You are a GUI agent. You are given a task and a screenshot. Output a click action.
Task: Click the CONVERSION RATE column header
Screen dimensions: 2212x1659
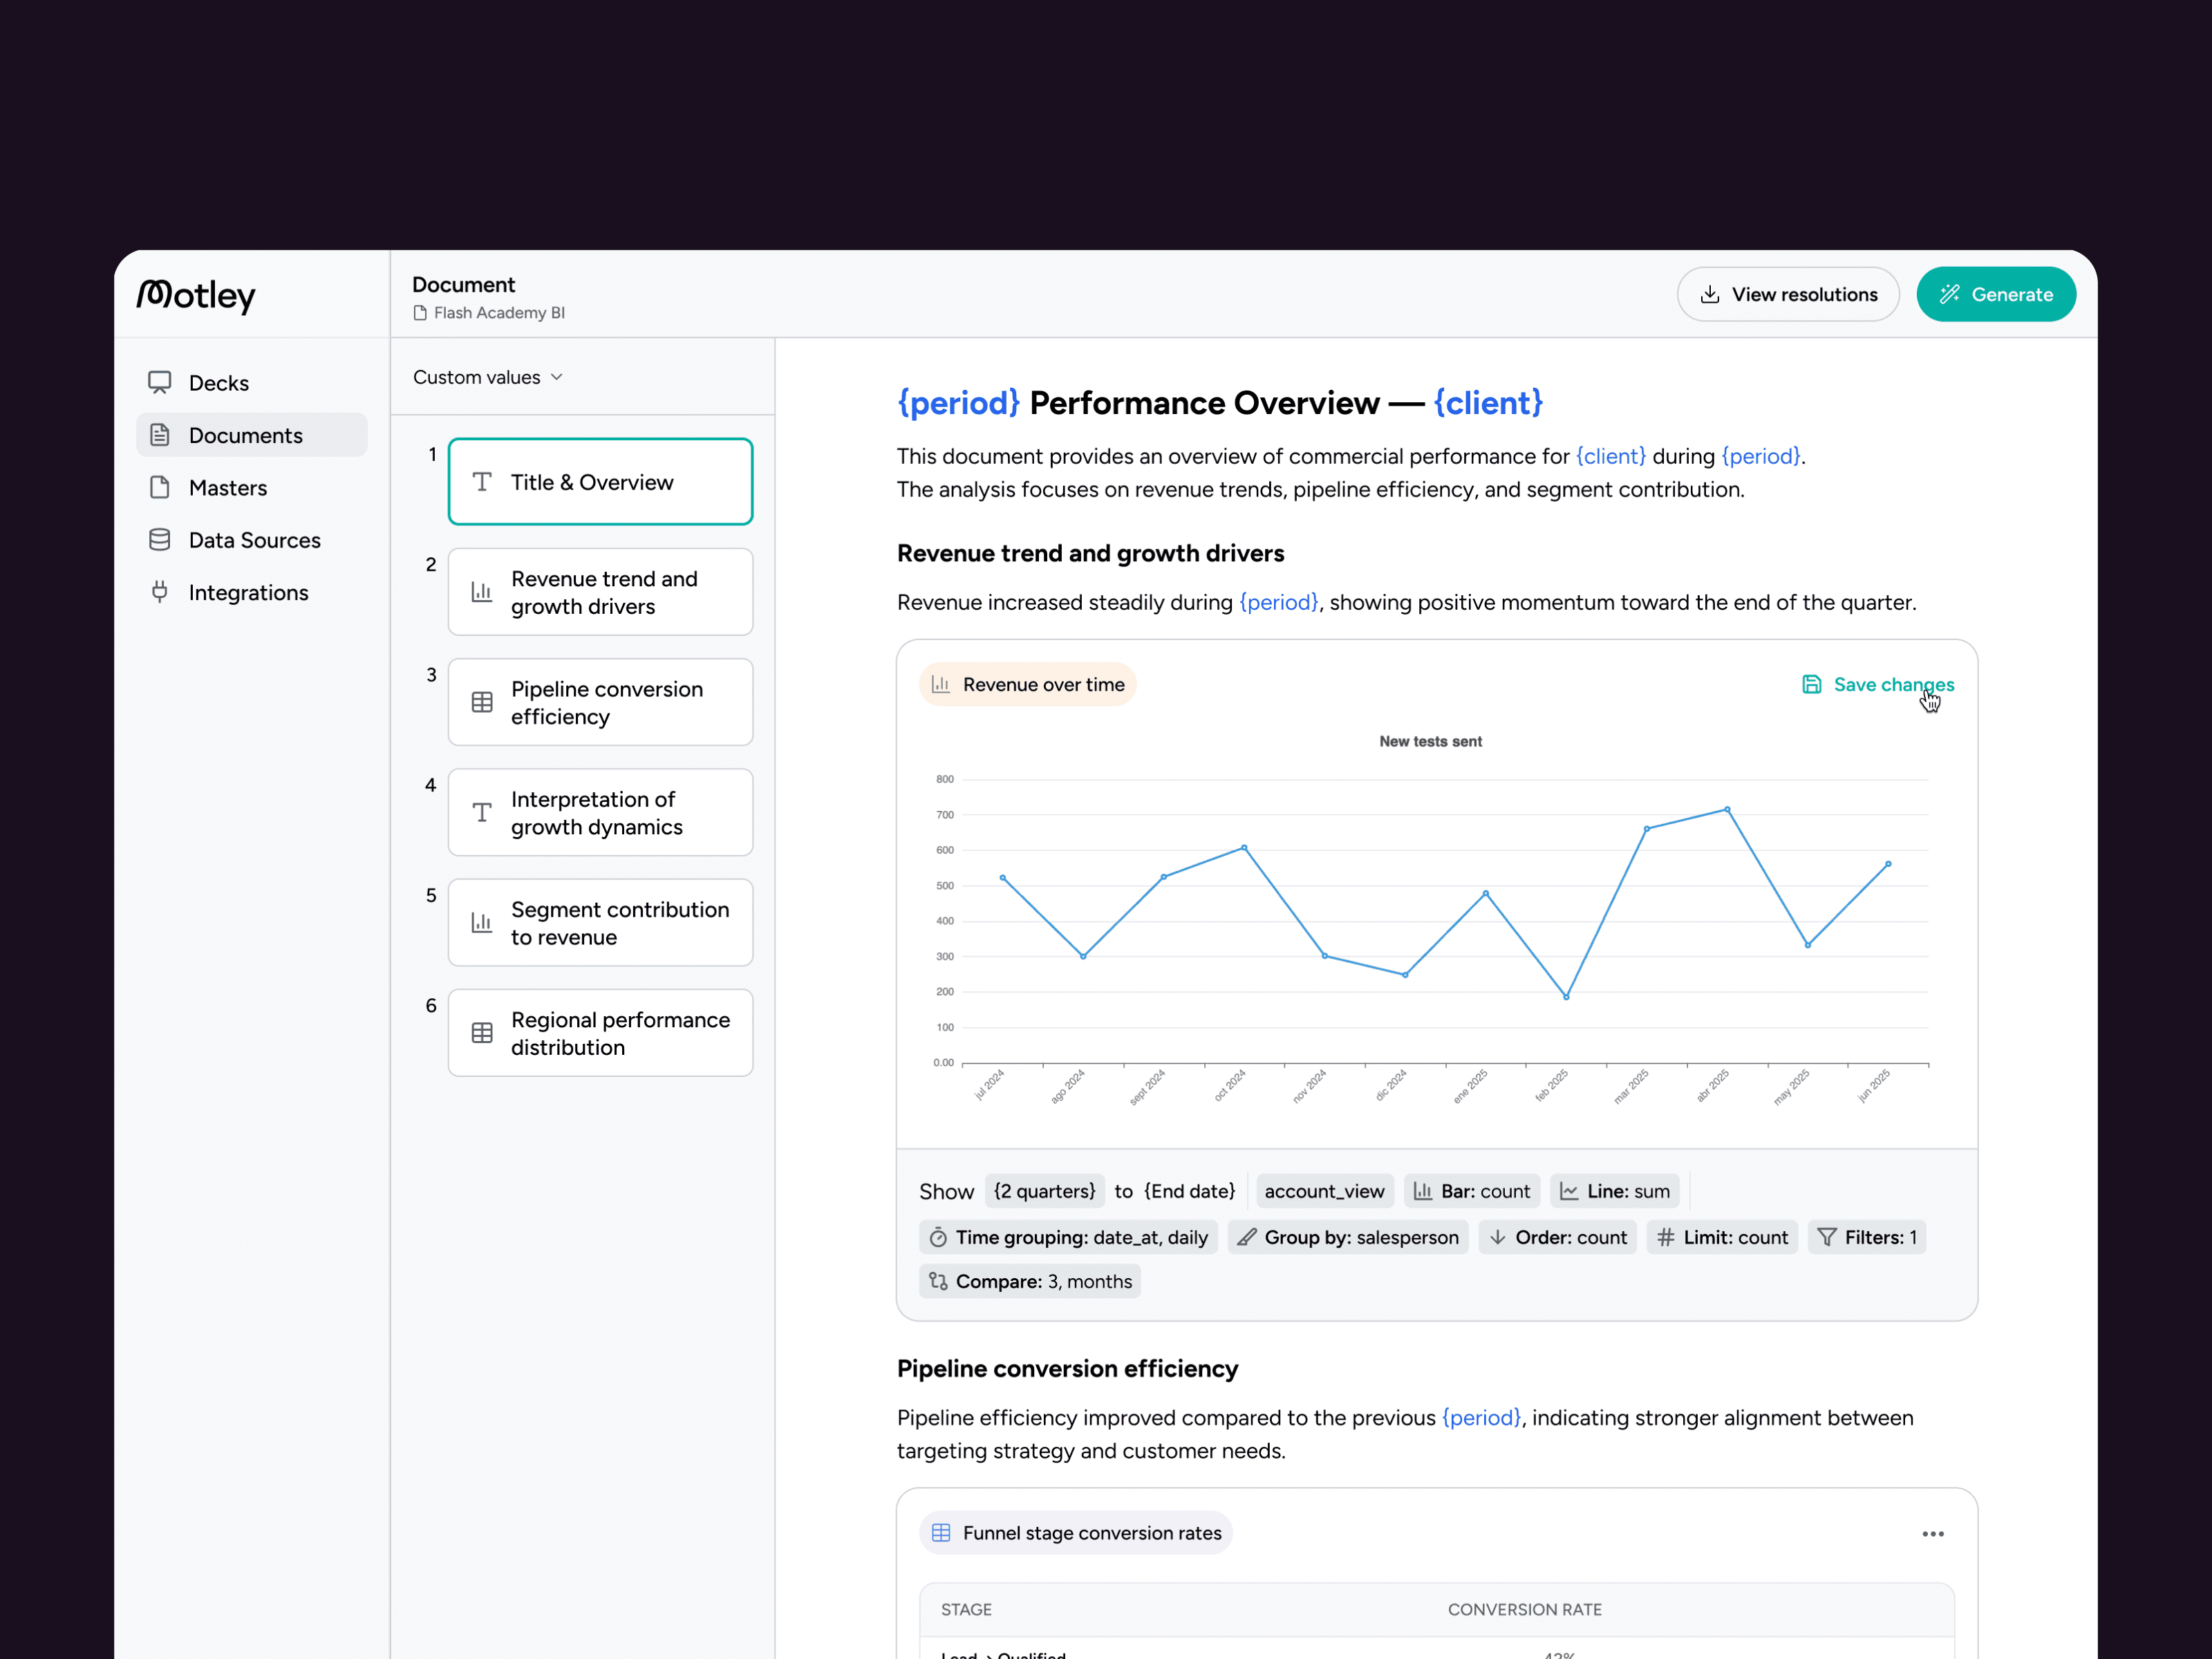coord(1524,1609)
